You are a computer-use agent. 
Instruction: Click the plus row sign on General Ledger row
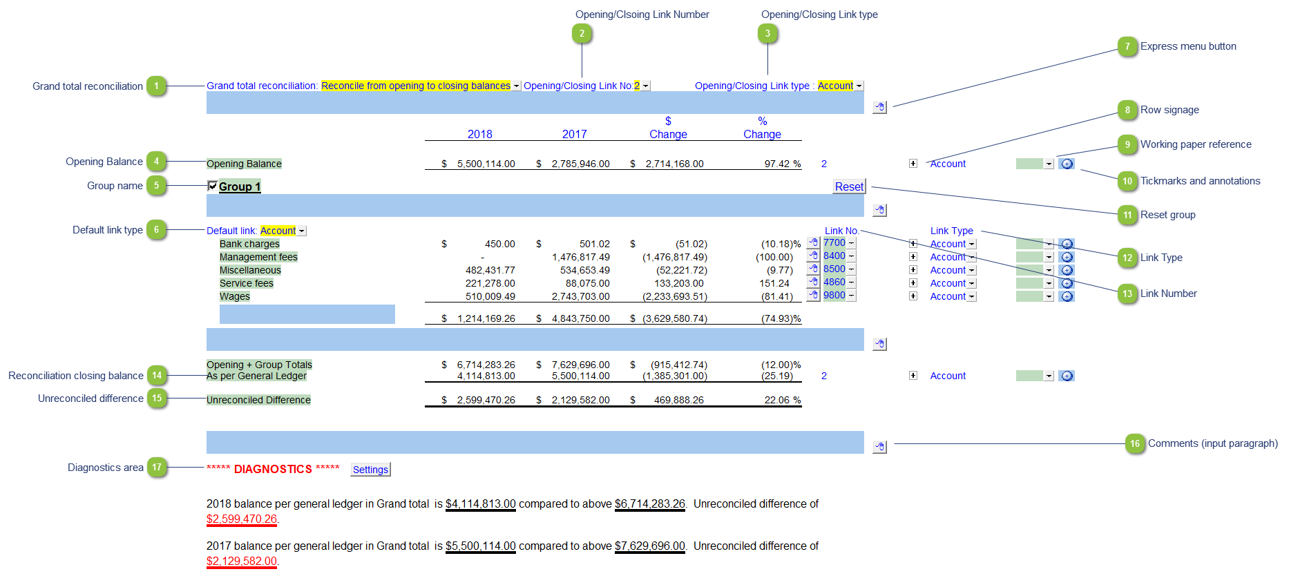(x=913, y=376)
